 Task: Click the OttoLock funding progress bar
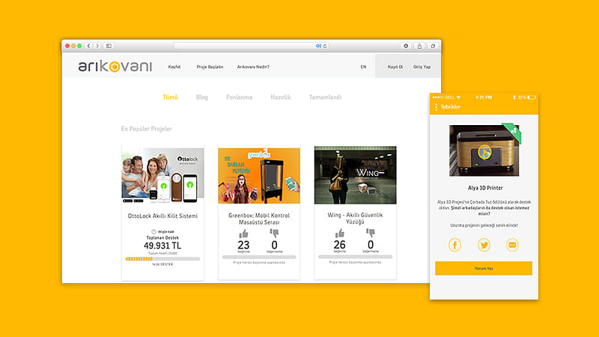tap(162, 258)
